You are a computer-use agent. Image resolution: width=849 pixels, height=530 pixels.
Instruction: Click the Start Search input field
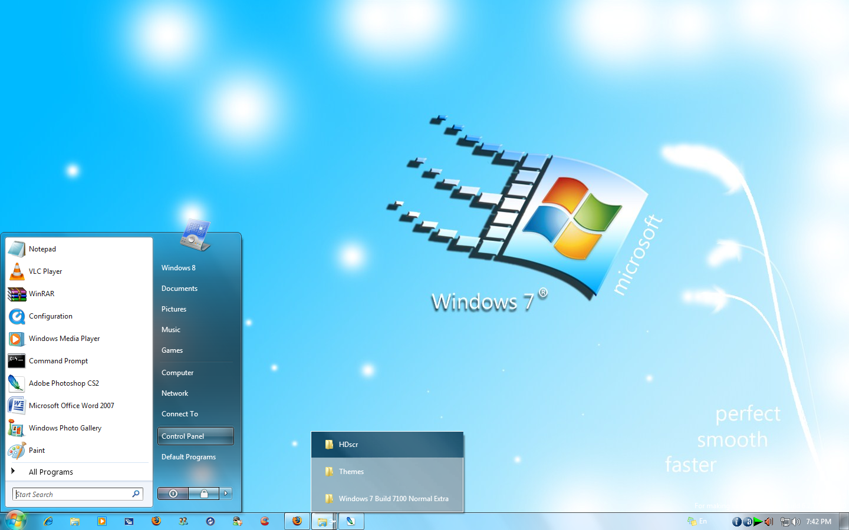(77, 494)
